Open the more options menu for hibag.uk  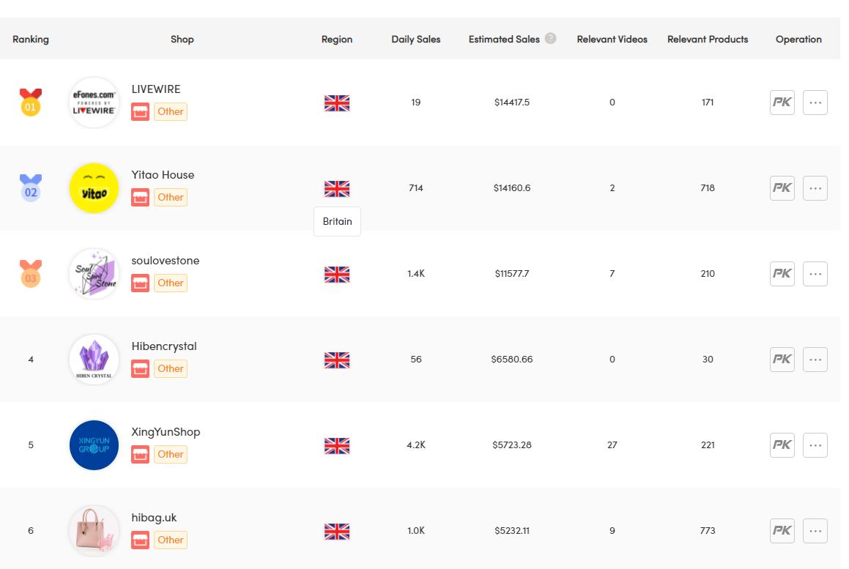pos(815,531)
